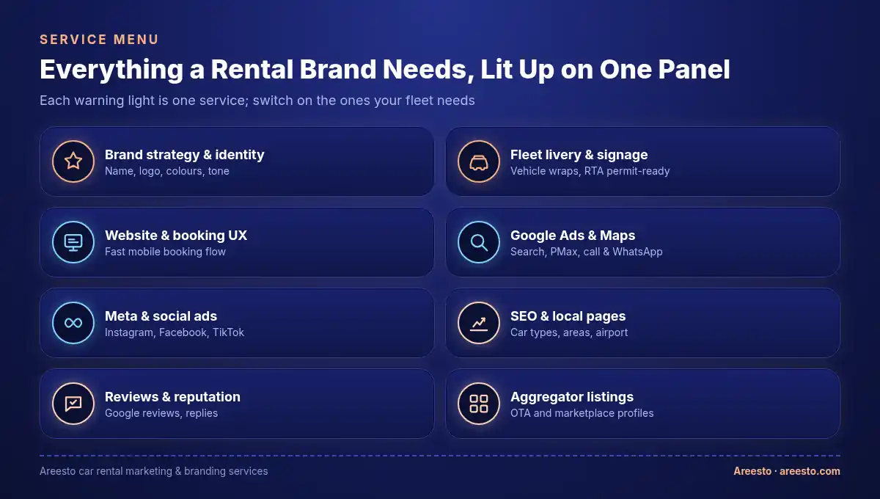Click the car icon for Fleet livery
Viewport: 880px width, 499px height.
[x=479, y=161]
